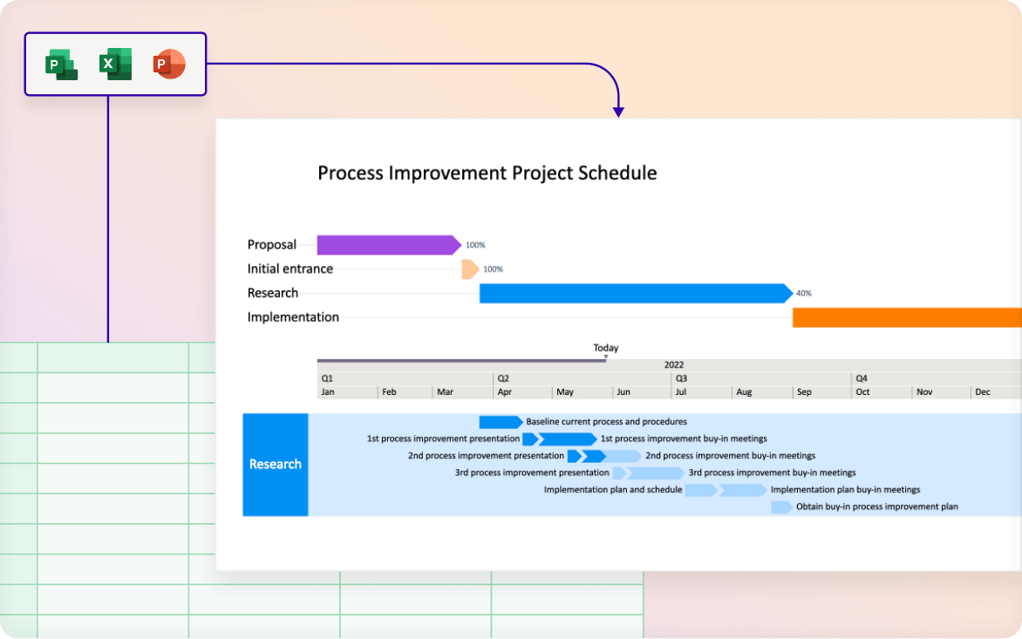This screenshot has height=639, width=1022.
Task: Select the orange Implementation phase bar
Action: coord(907,317)
